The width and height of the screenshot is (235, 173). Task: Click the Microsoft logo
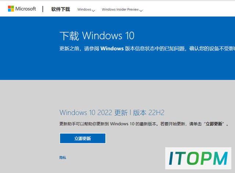(22, 9)
